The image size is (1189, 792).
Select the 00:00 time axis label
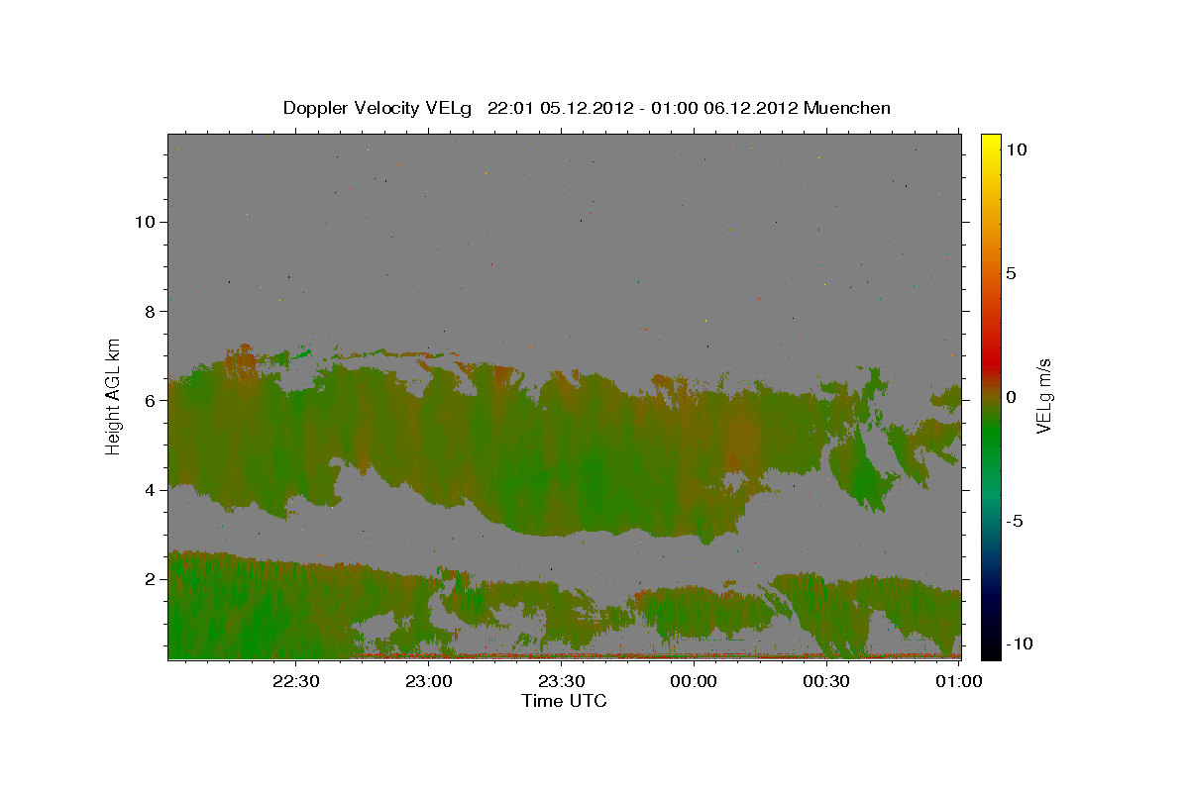(694, 681)
